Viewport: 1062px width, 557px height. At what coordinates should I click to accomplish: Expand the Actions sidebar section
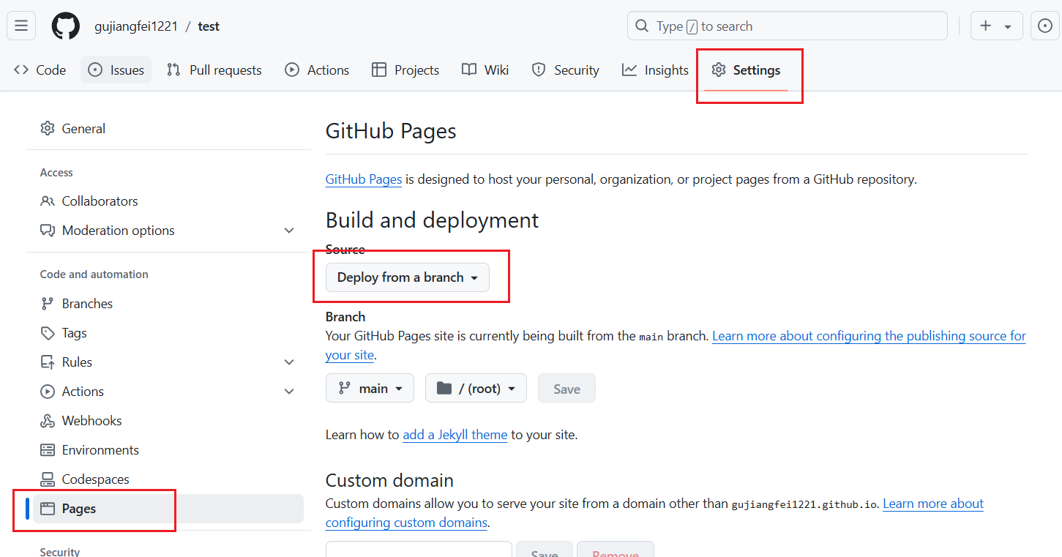coord(289,392)
